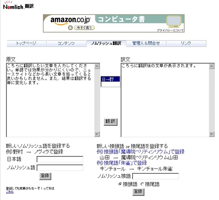Select the ノムリッシュ翻訳 tab

[x=106, y=43]
